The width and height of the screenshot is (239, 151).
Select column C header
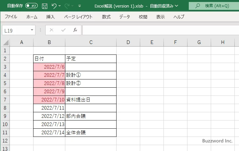pos(91,42)
